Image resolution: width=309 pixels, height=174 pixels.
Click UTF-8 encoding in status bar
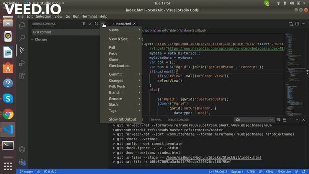pos(251,172)
